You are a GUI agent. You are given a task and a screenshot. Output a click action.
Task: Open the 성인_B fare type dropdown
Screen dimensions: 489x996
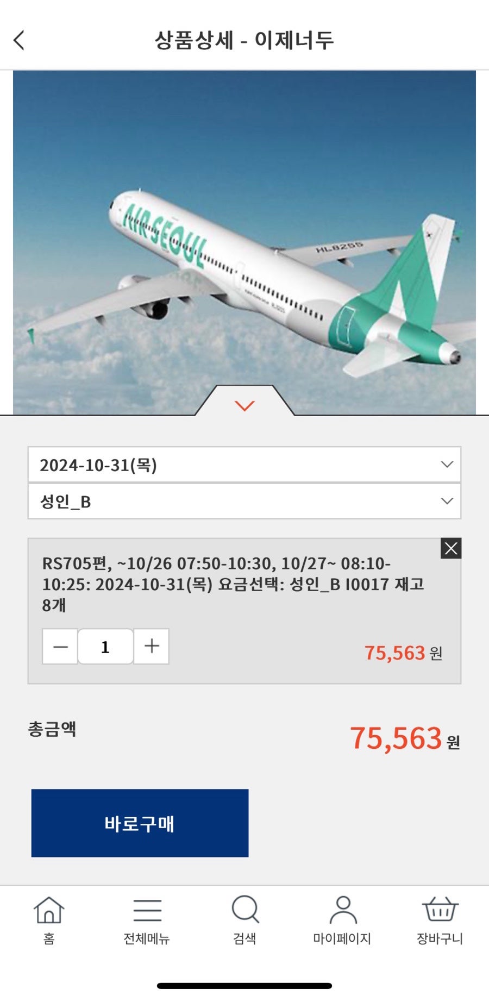tap(244, 501)
